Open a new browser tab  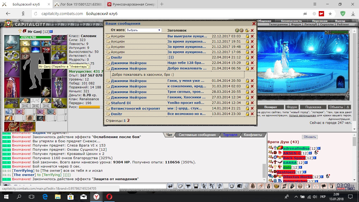point(162,4)
